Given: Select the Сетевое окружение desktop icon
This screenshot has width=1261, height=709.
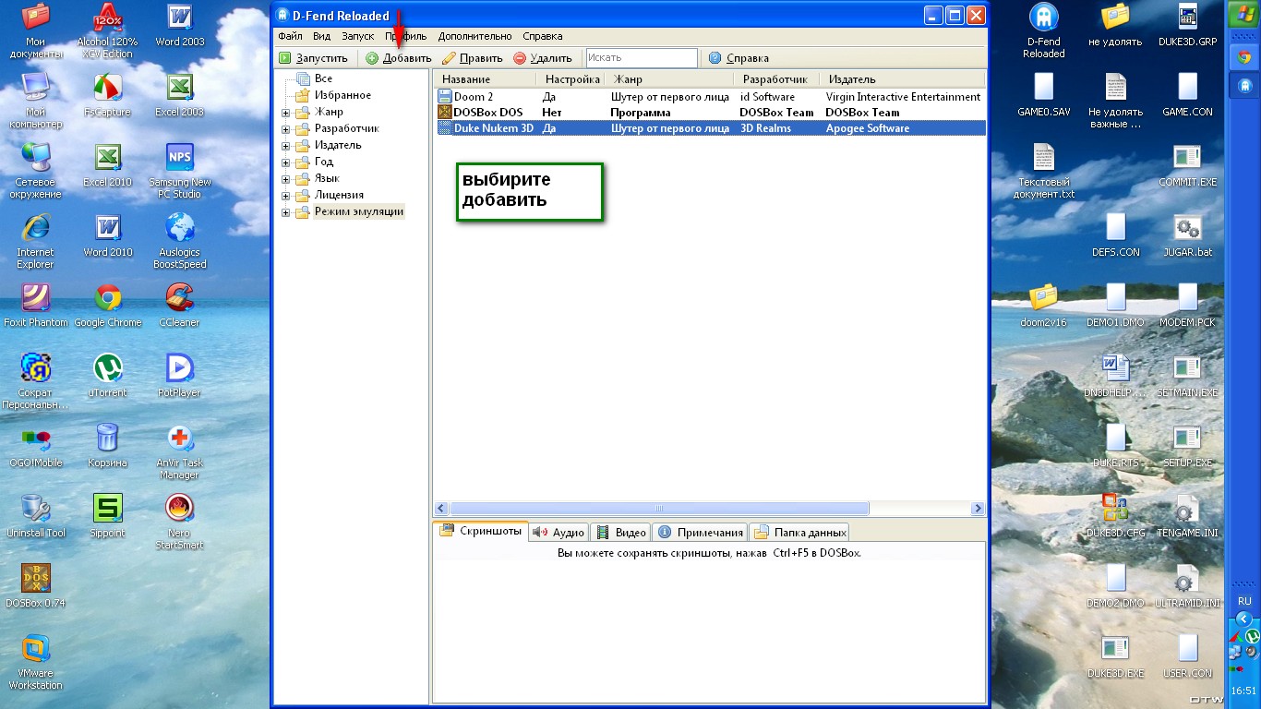Looking at the screenshot, I should point(35,171).
